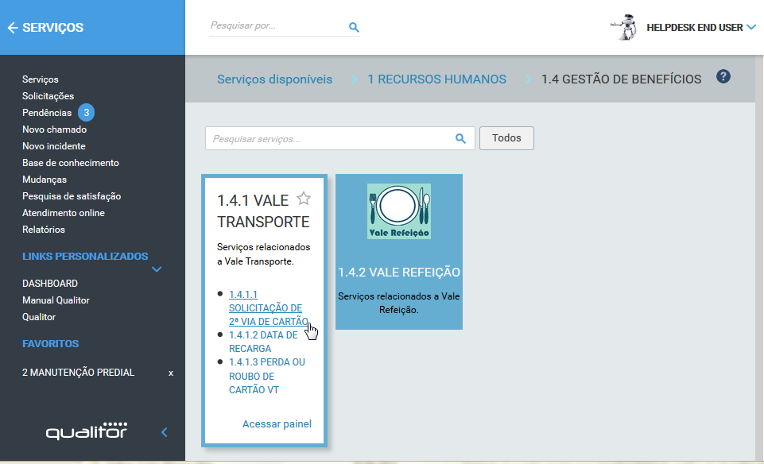Collapse the Links Personalizados section chevron

(x=157, y=269)
